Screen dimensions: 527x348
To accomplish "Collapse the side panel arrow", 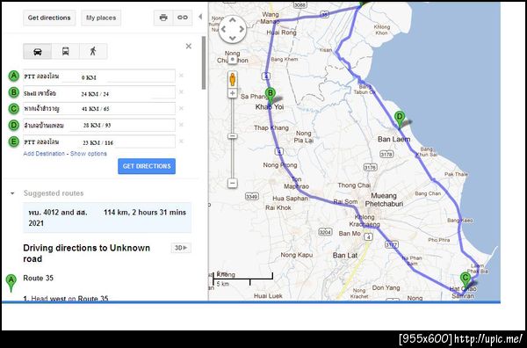I will 200,17.
